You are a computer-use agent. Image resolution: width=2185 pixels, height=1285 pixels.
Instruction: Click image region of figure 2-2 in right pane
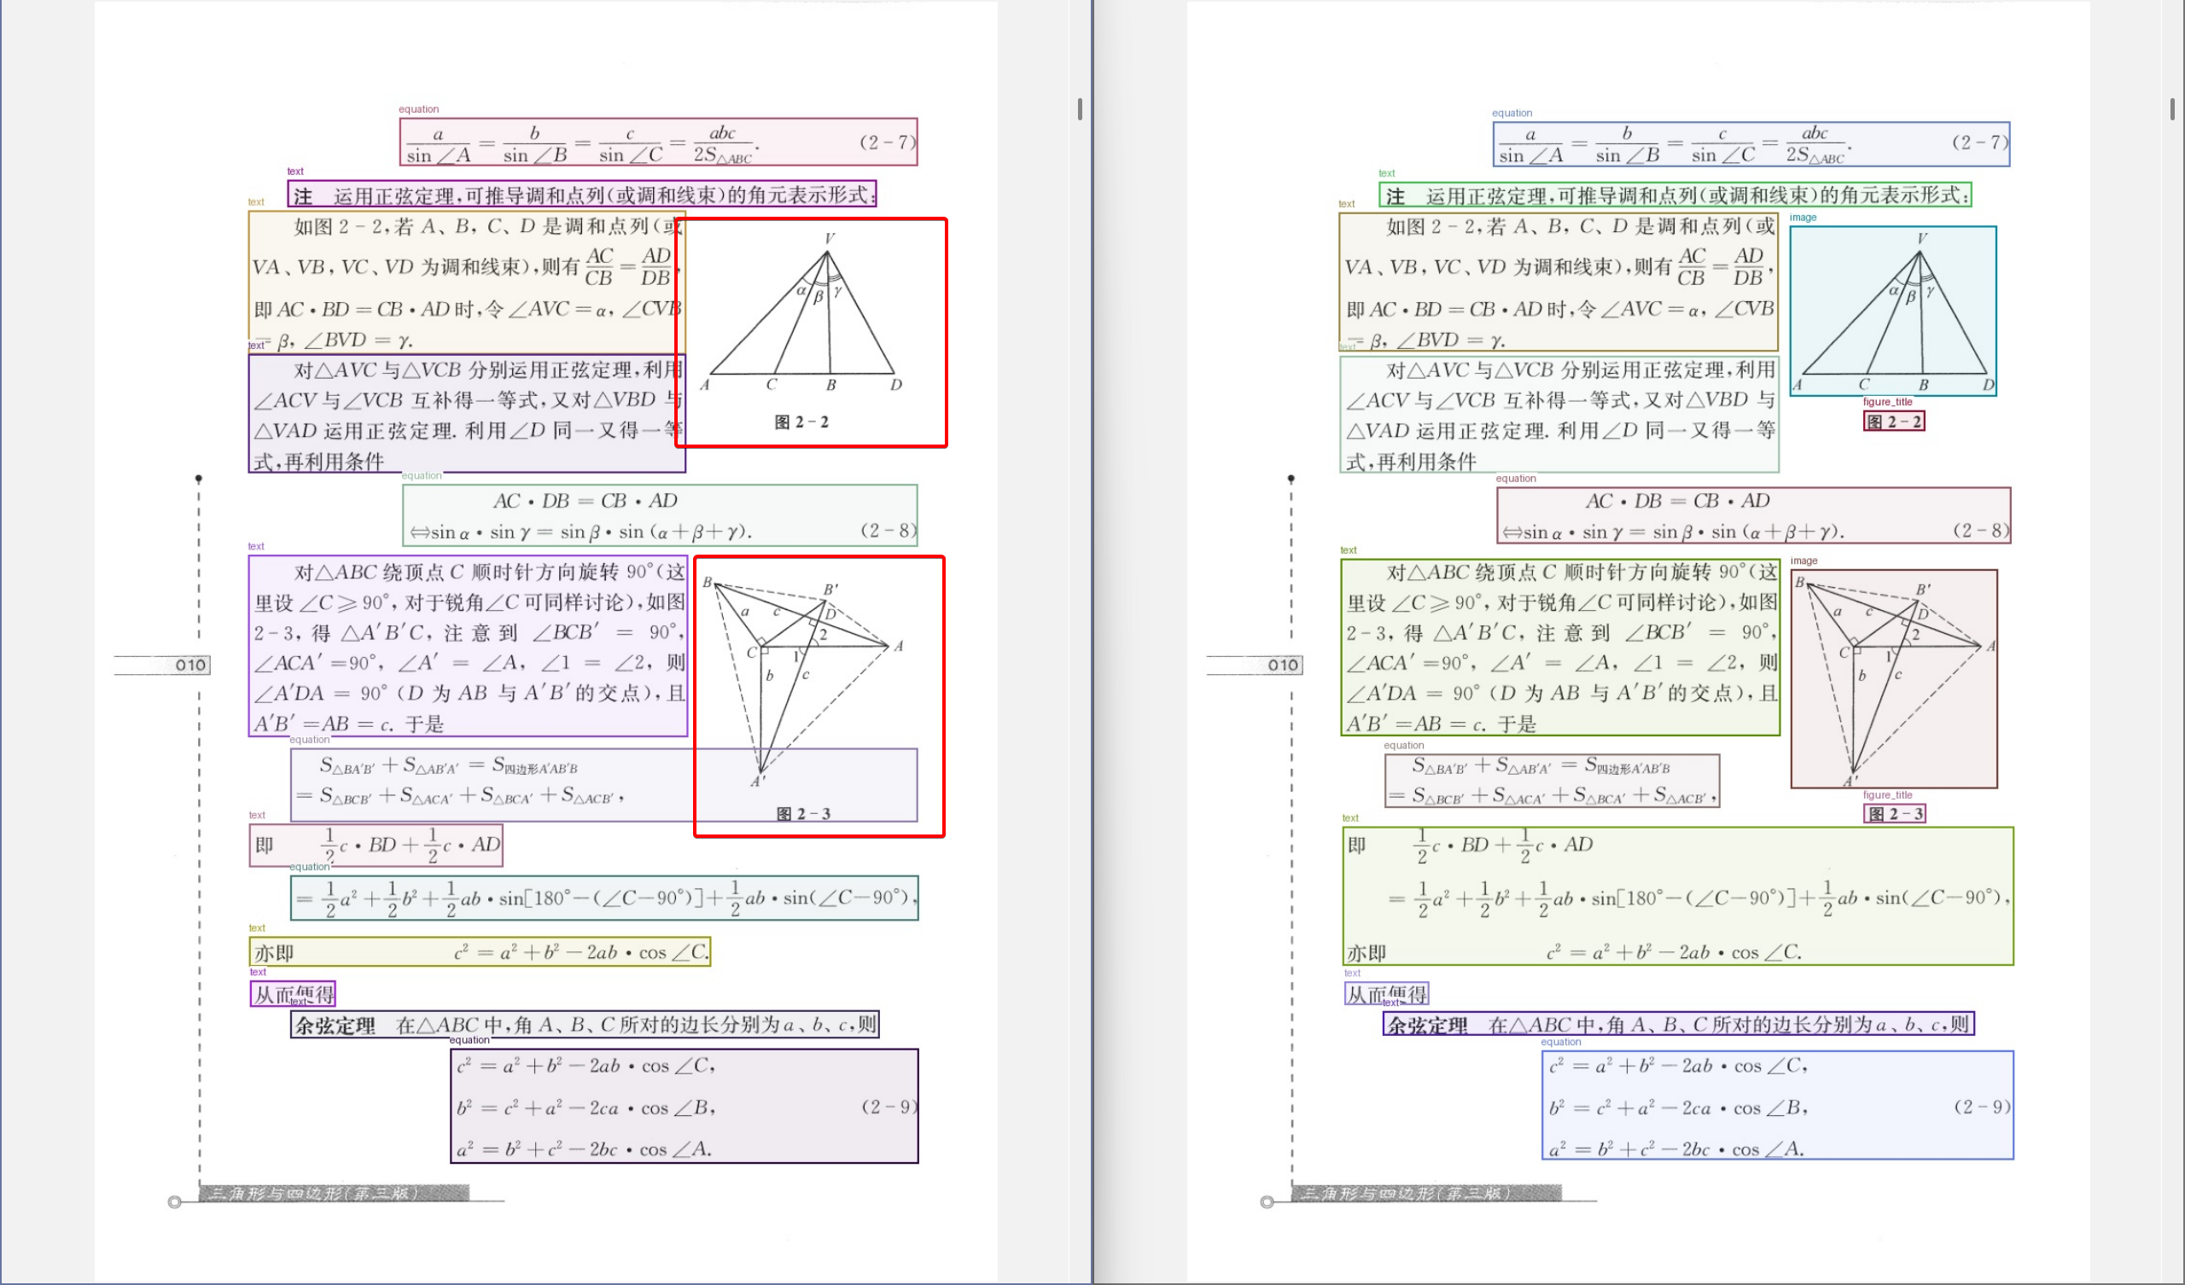pyautogui.click(x=1893, y=311)
